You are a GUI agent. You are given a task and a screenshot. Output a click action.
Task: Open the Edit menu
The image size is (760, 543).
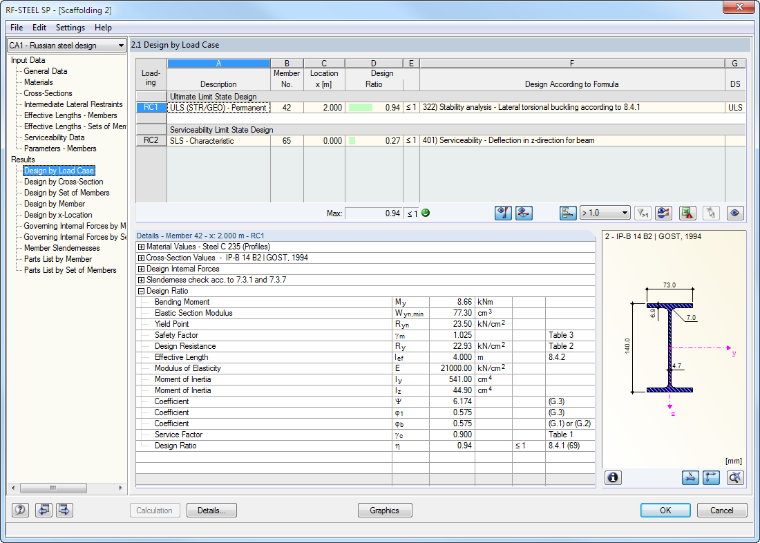(x=39, y=28)
